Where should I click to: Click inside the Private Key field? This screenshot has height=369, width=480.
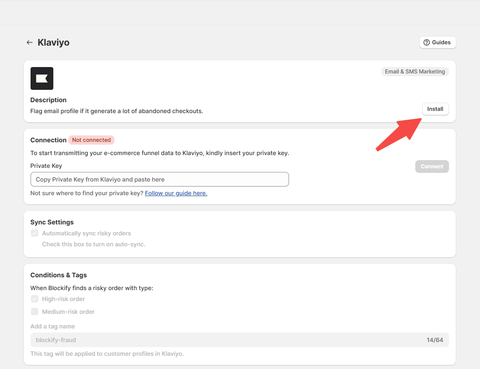(160, 179)
